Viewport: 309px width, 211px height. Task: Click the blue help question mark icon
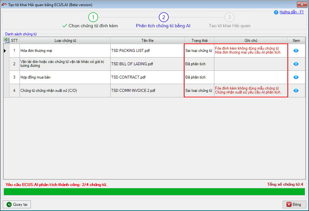pos(276,12)
